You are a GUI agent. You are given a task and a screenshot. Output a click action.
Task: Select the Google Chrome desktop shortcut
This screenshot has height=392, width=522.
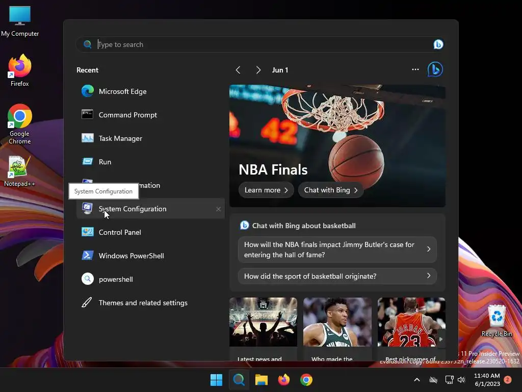(20, 124)
